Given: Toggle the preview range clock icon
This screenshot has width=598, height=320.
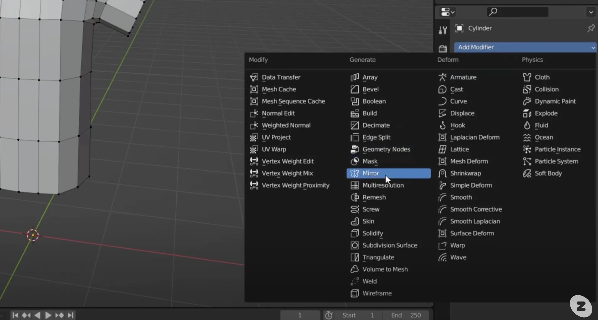Looking at the screenshot, I should [x=329, y=315].
